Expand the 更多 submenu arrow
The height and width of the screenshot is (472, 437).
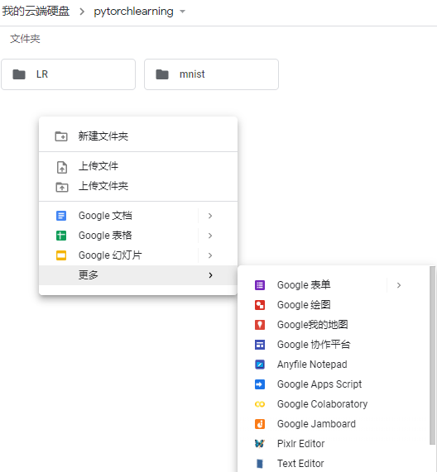[210, 275]
